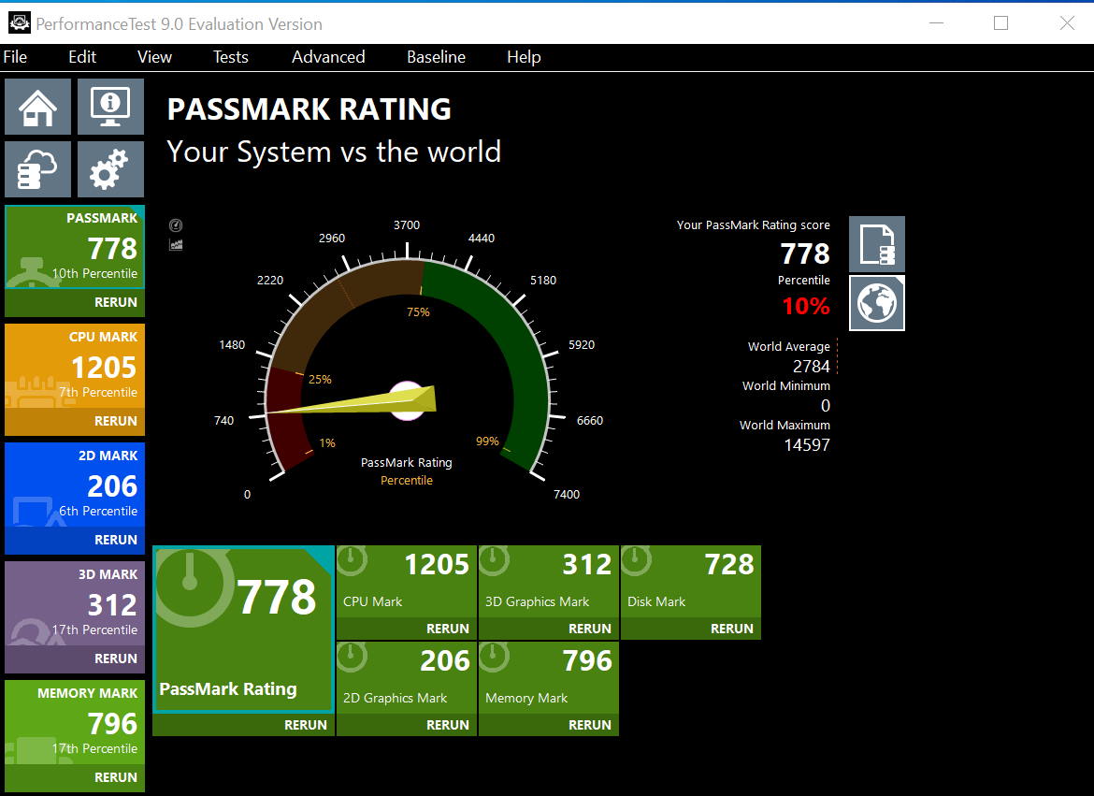
Task: Select the 3D Graphics Mark 312 tile
Action: (x=548, y=583)
